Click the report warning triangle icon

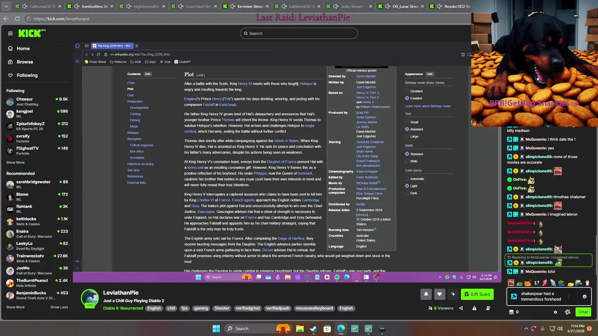pyautogui.click(x=474, y=308)
